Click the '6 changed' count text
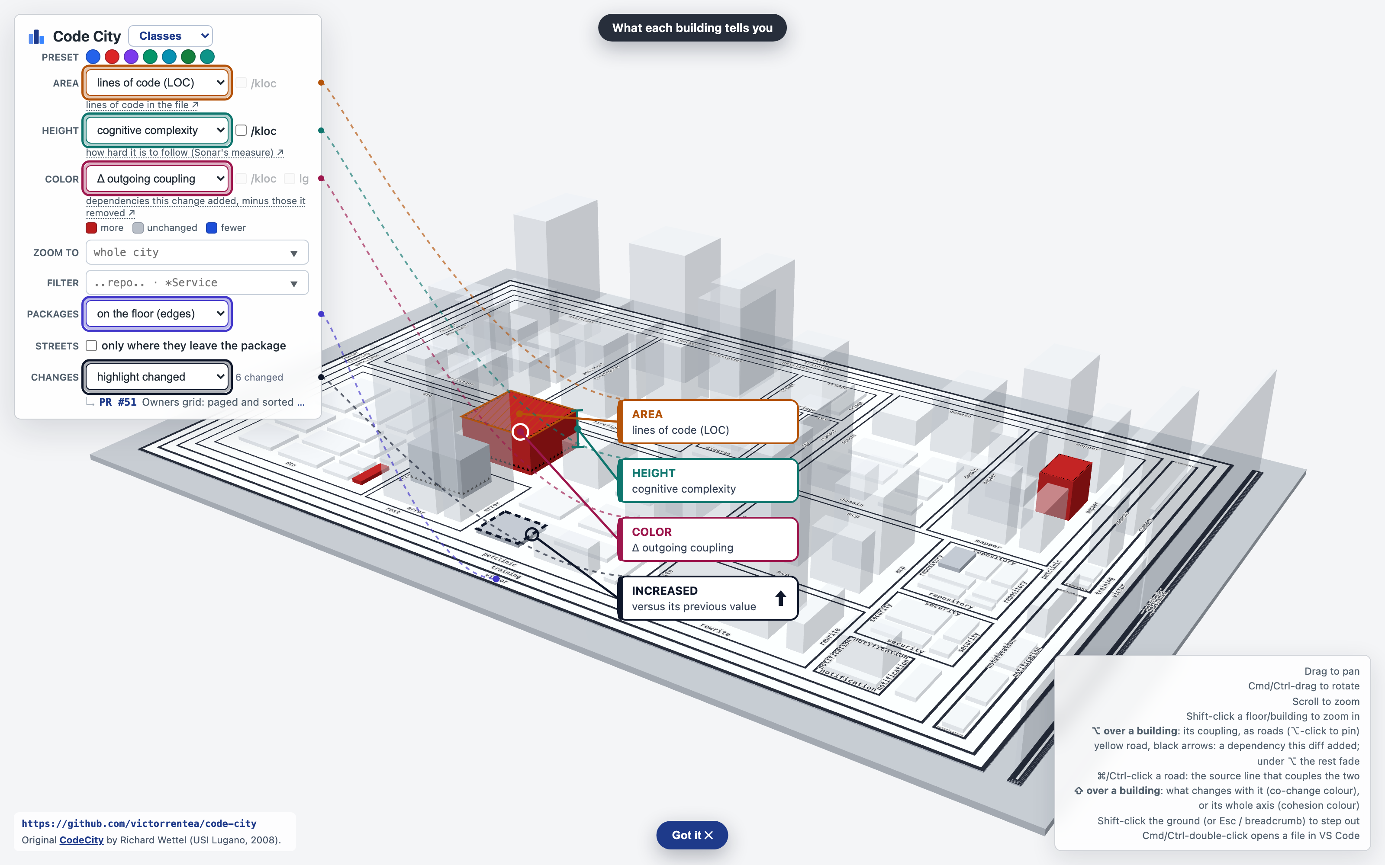This screenshot has width=1385, height=865. (x=259, y=378)
